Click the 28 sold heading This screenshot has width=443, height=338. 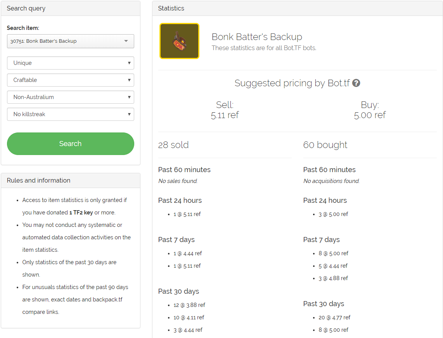(173, 145)
